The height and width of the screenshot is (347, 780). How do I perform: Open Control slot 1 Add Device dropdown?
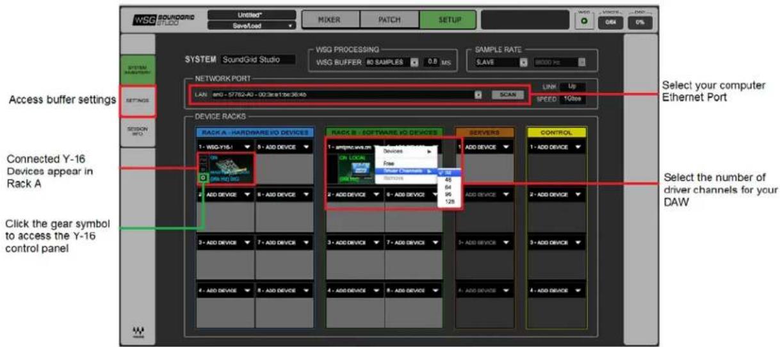pos(555,147)
